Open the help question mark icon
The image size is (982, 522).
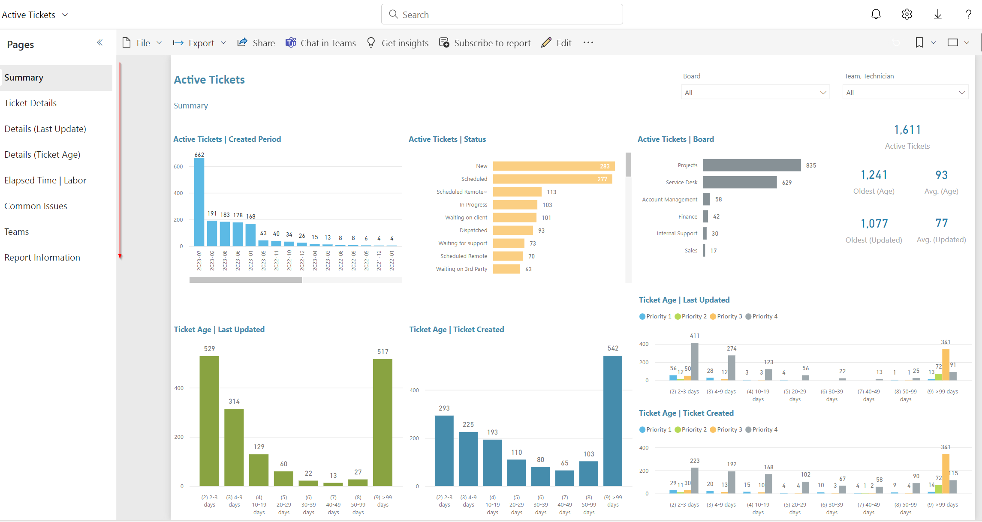pyautogui.click(x=968, y=15)
